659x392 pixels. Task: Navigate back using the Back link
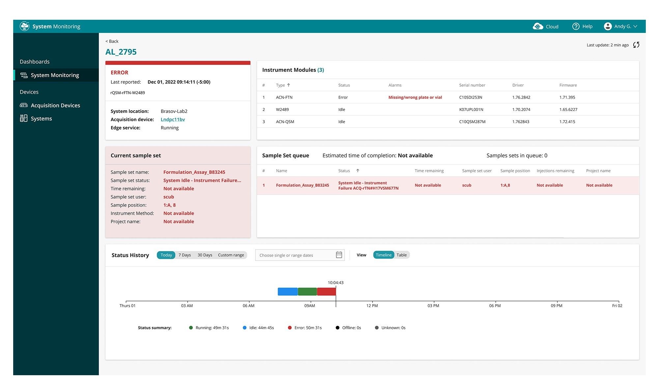click(111, 41)
